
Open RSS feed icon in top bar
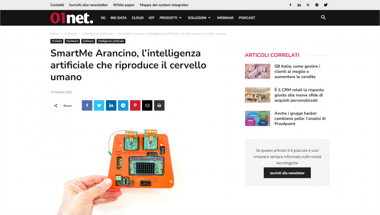pos(308,5)
